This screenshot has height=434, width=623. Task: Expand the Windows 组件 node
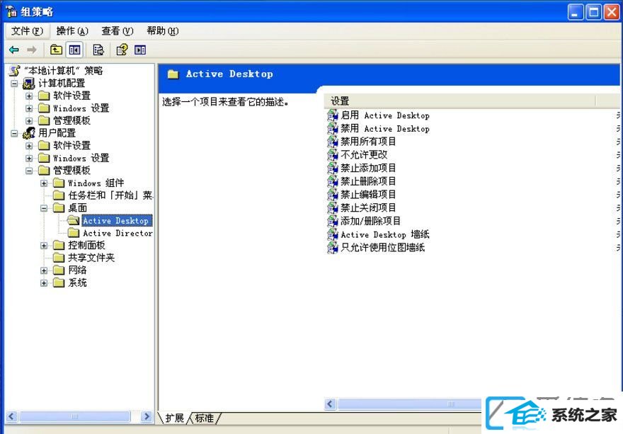[44, 183]
